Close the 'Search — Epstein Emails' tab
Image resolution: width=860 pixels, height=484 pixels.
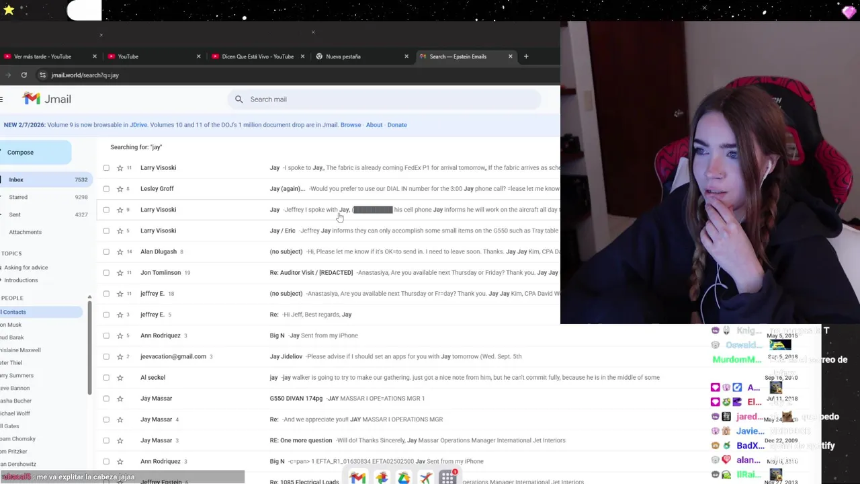point(510,56)
